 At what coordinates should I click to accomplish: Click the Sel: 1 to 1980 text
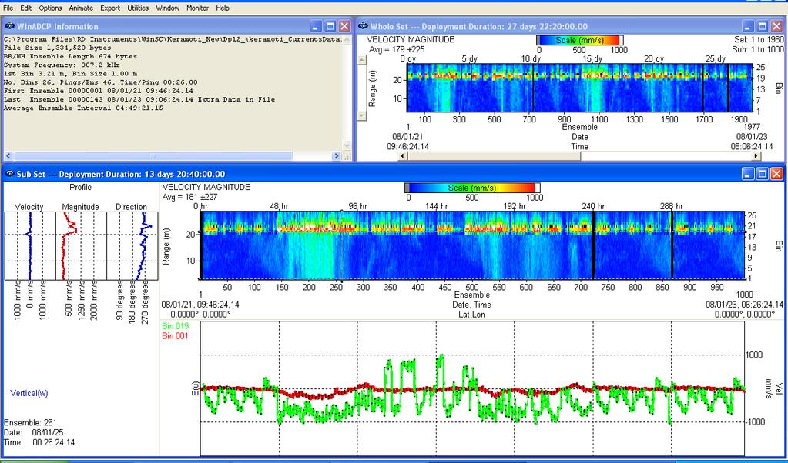[759, 40]
